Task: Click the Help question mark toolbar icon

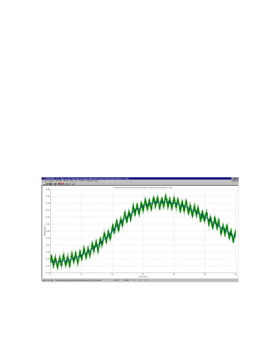Action: click(x=73, y=183)
